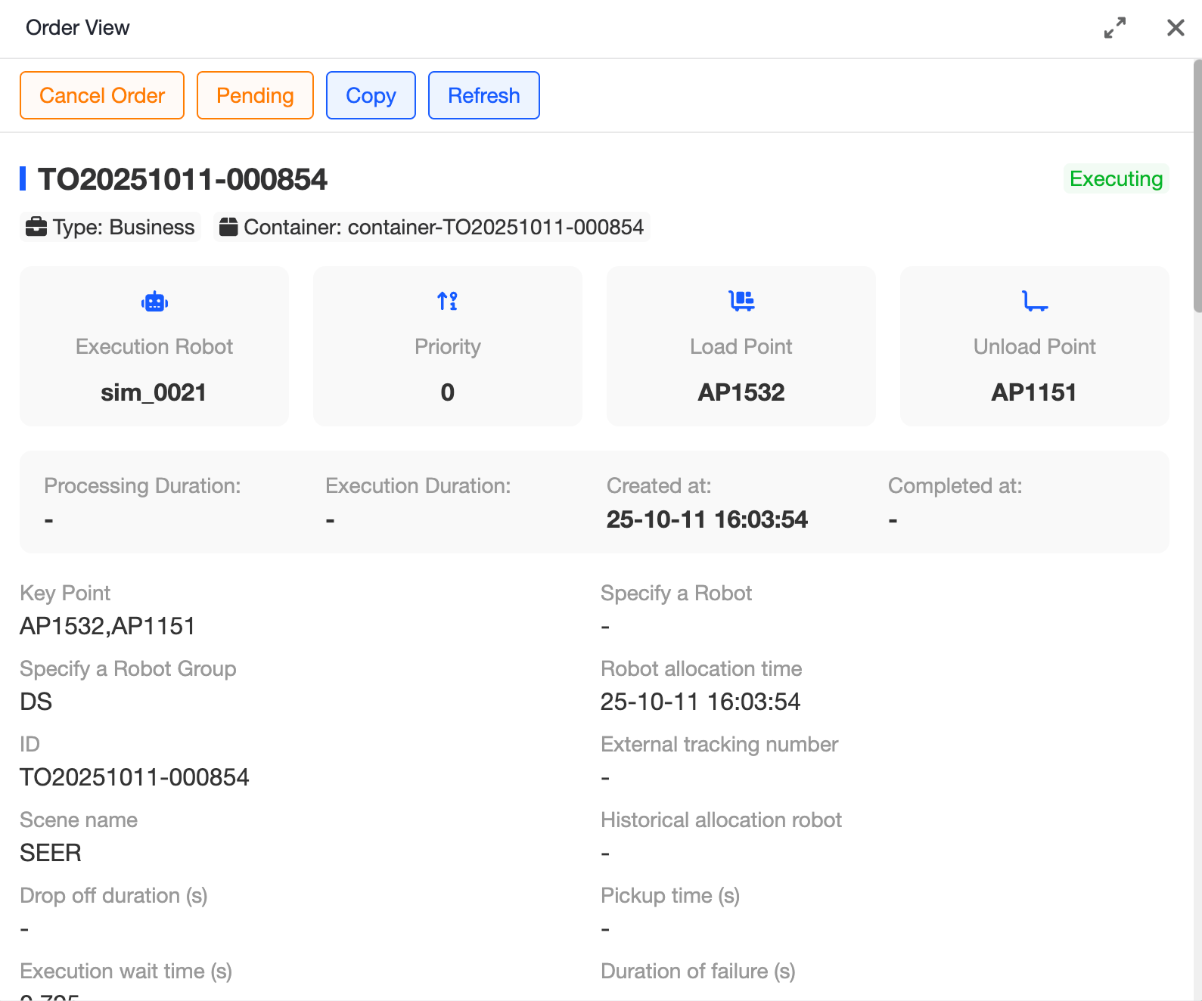
Task: Click the Unload Point trolley icon
Action: point(1034,301)
